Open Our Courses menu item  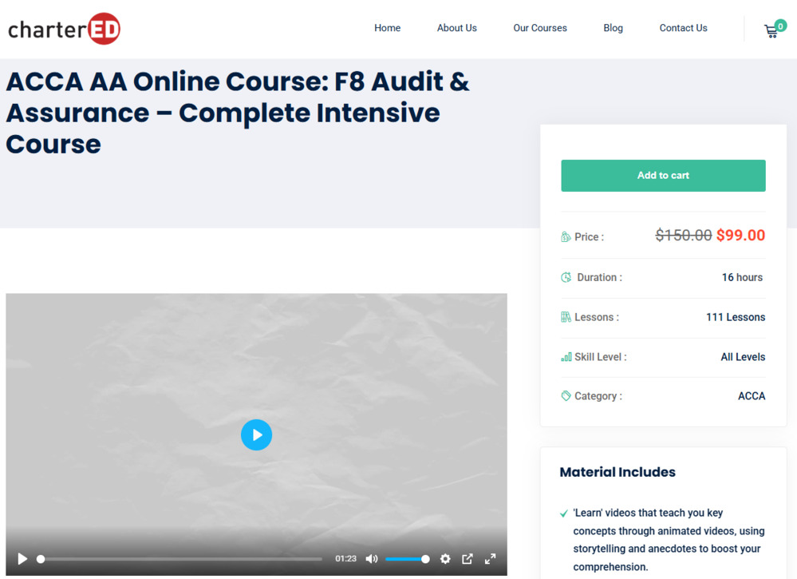(540, 28)
